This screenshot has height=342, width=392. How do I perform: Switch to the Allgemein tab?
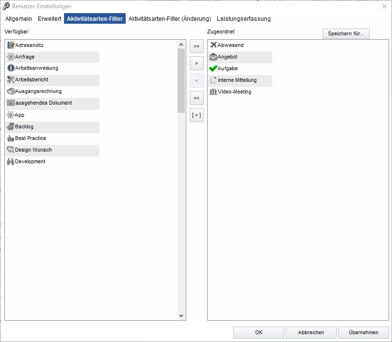18,19
